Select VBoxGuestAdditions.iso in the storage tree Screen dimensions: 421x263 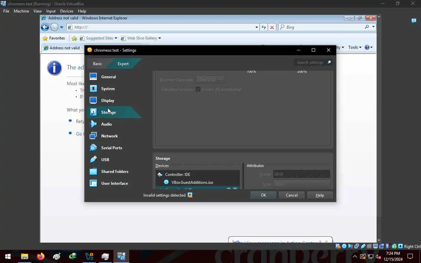coord(198,182)
